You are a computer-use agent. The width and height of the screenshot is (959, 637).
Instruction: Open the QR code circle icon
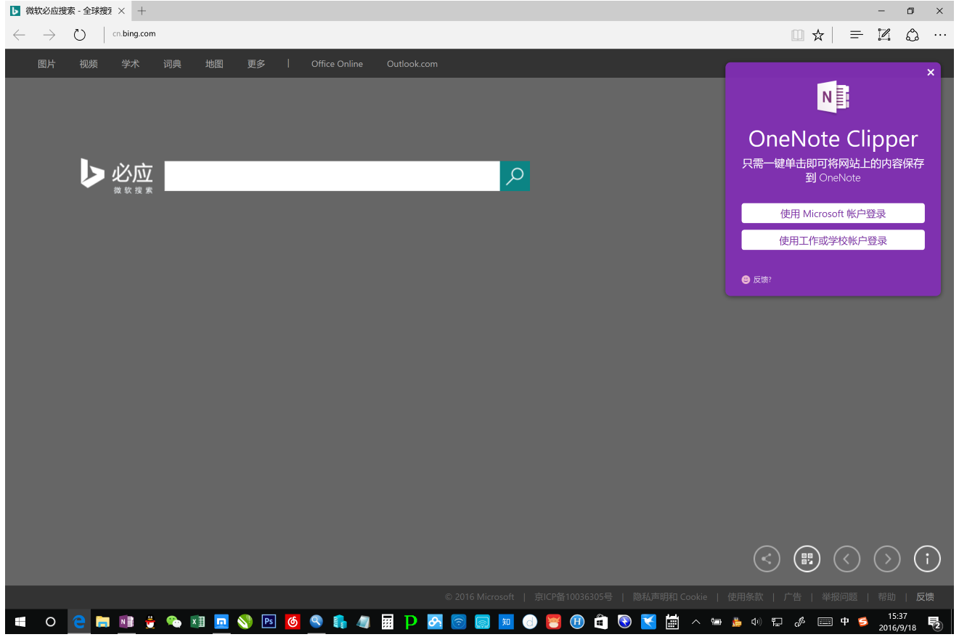tap(807, 559)
